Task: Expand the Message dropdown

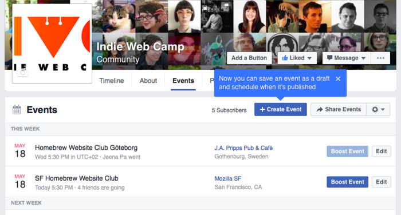Action: coord(347,58)
